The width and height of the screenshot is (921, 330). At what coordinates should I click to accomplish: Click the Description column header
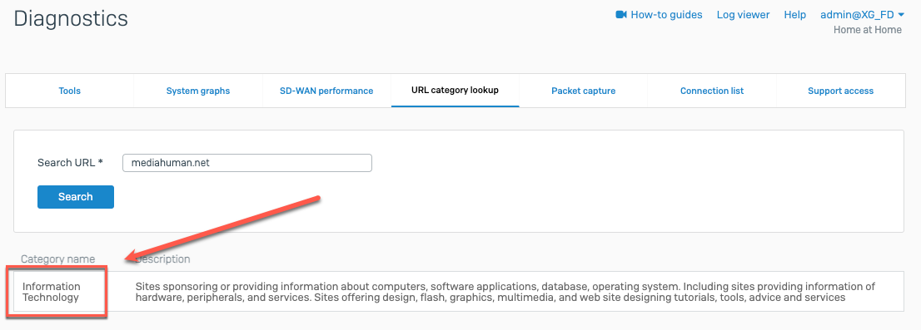click(162, 259)
